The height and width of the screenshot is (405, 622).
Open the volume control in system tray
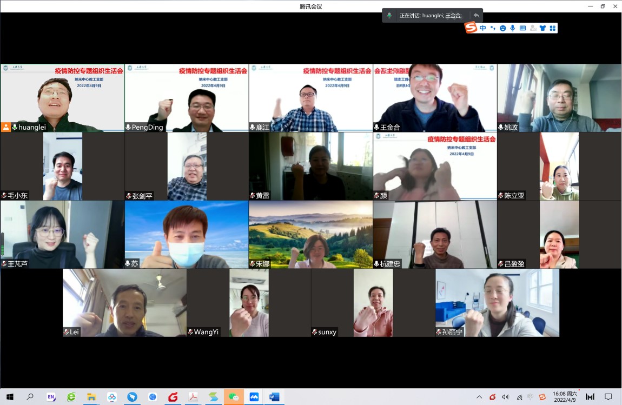pos(505,397)
